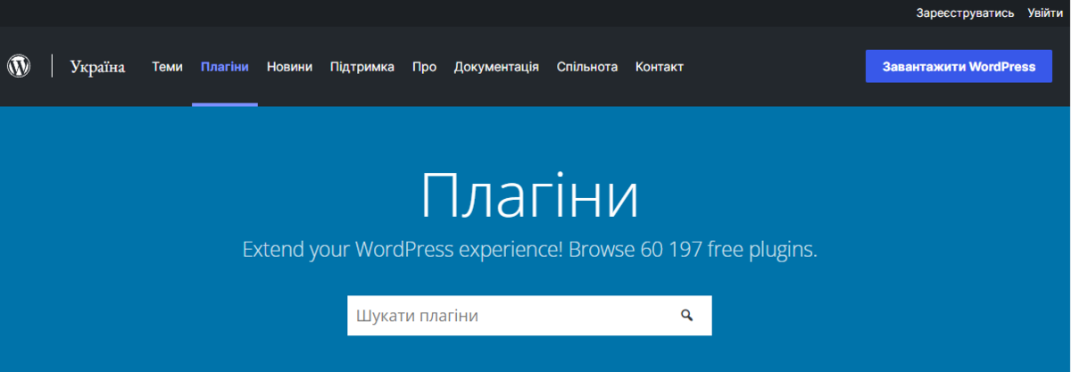
Task: Open the Про menu item
Action: coord(424,67)
